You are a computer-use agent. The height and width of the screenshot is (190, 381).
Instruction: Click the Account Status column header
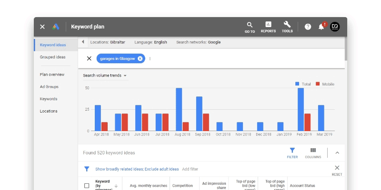coord(302,186)
